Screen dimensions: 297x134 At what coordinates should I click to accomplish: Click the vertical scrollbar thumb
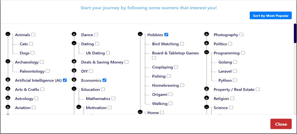(x=295, y=33)
